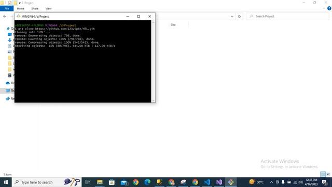
Task: Open the Documents icon in navigation pane
Action: [x=9, y=46]
